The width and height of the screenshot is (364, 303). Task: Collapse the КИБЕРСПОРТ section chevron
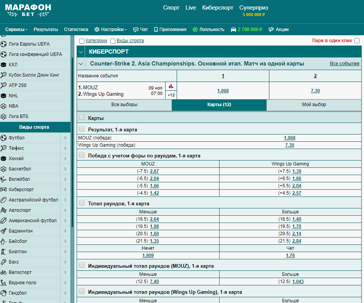(x=81, y=52)
